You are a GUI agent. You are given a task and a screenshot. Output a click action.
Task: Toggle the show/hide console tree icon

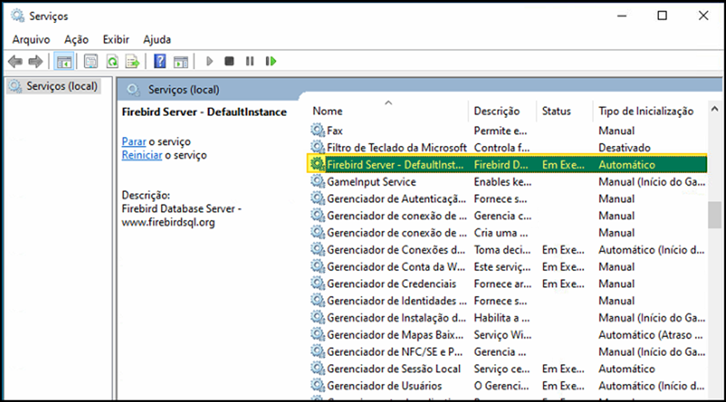coord(64,61)
